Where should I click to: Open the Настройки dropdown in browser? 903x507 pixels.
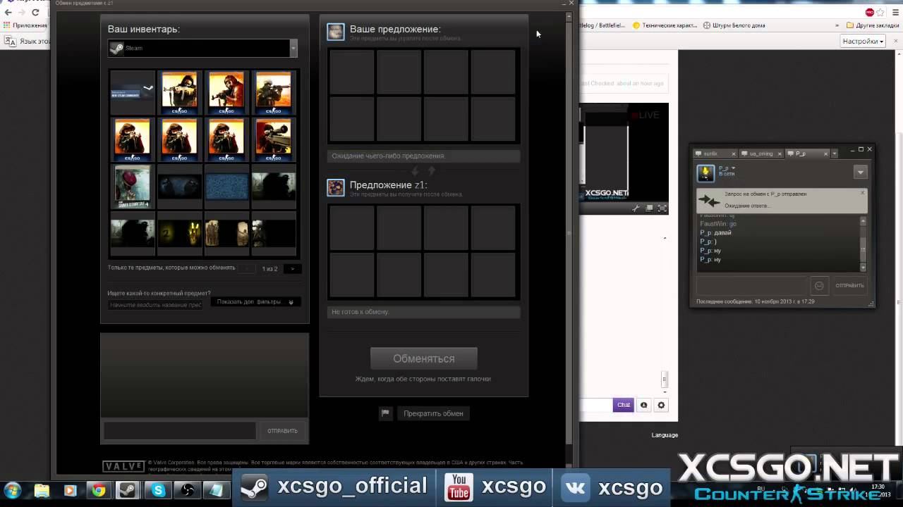pos(863,42)
